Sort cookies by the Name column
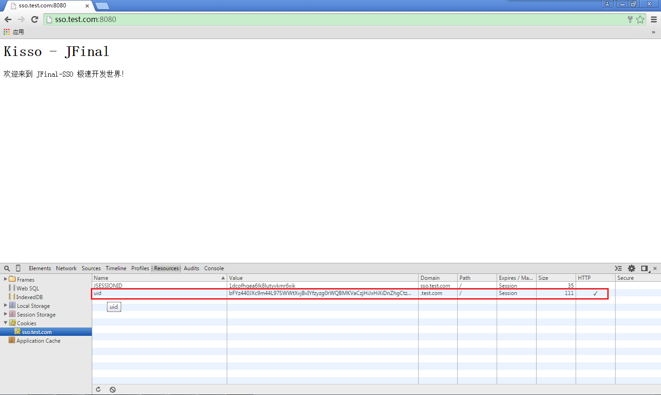661x395 pixels. [159, 278]
